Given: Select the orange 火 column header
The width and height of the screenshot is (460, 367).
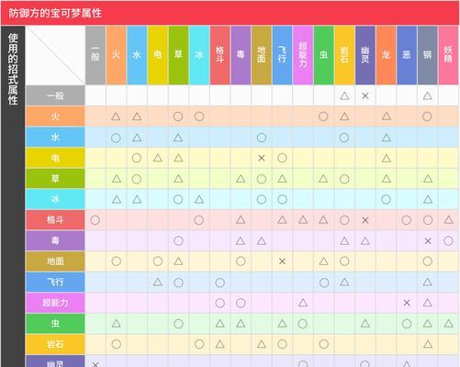Looking at the screenshot, I should [x=117, y=55].
